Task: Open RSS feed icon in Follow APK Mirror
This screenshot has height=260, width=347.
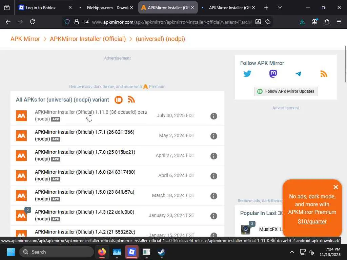Action: tap(324, 74)
